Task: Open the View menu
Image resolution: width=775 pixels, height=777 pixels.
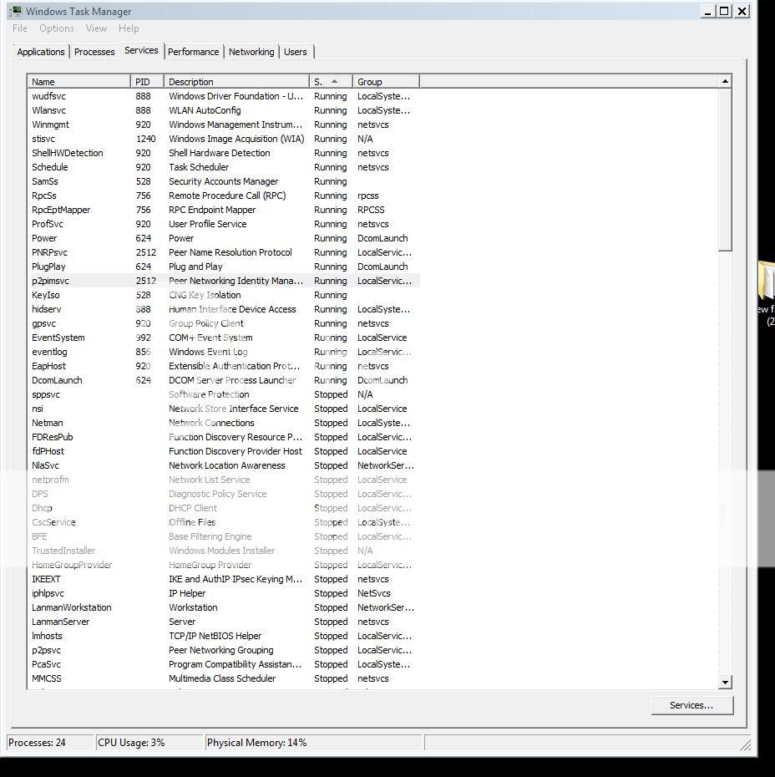Action: [x=96, y=28]
